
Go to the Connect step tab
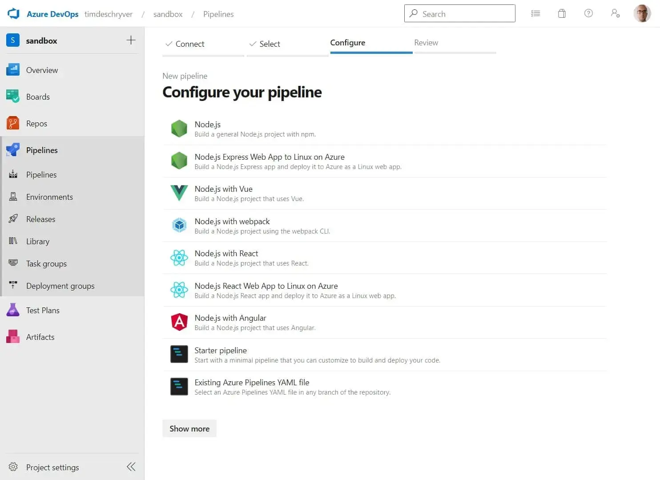coord(203,44)
